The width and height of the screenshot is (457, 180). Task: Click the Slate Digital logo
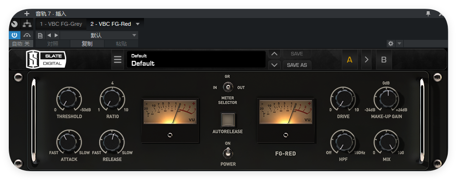(x=46, y=59)
